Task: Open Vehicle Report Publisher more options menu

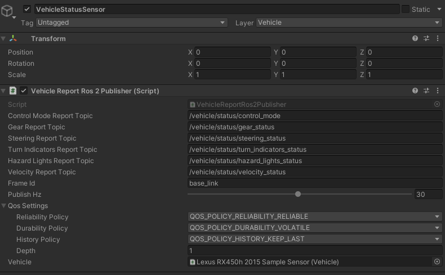Action: (x=437, y=91)
